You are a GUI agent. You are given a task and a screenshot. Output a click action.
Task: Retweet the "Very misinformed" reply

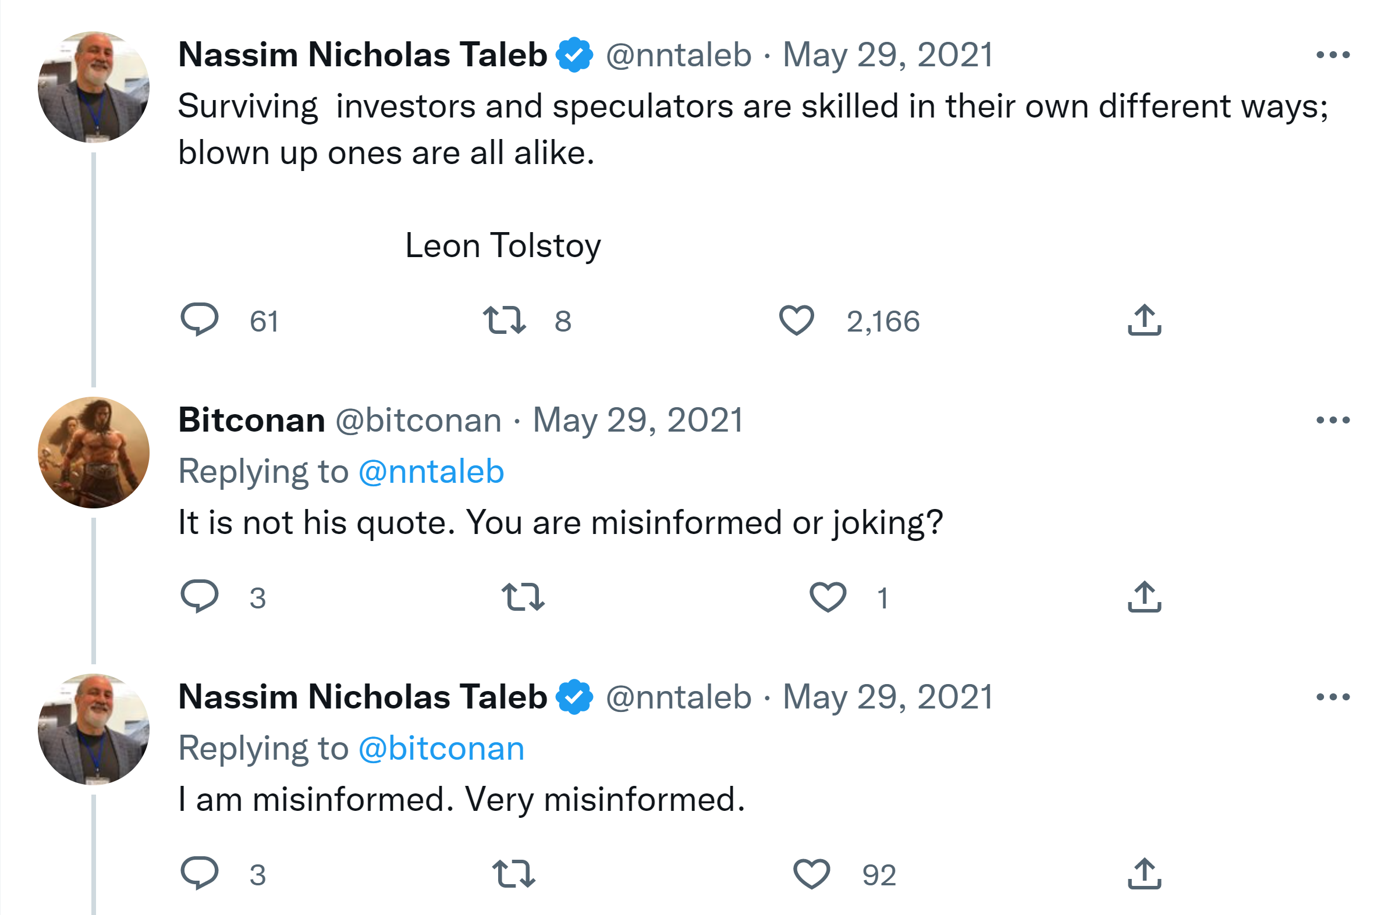(x=514, y=874)
